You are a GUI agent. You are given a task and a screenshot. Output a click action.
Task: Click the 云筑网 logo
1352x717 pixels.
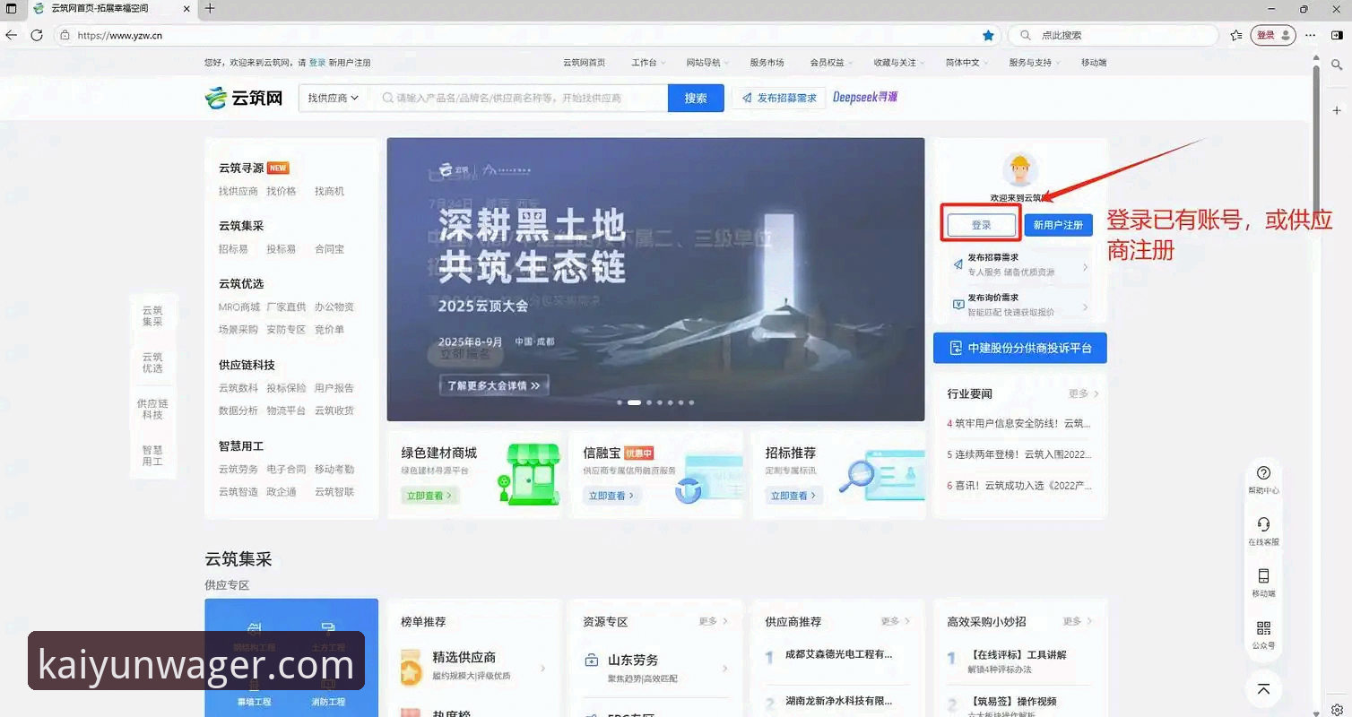(x=245, y=98)
